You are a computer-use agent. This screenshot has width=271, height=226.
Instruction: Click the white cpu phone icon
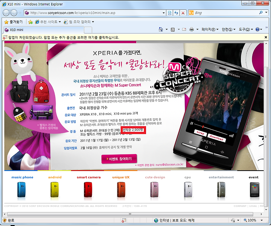click(x=188, y=189)
